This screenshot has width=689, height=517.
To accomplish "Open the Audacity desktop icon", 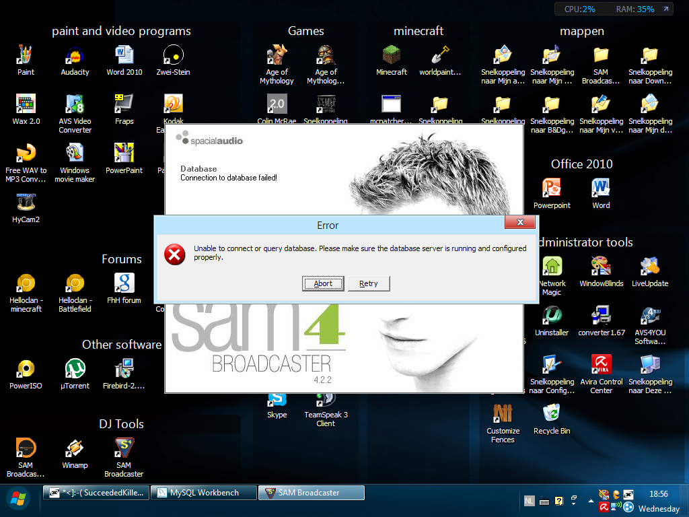I will 75,61.
